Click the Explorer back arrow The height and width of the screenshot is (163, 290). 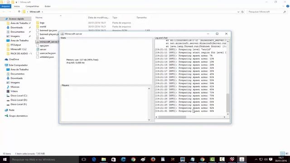pyautogui.click(x=4, y=12)
